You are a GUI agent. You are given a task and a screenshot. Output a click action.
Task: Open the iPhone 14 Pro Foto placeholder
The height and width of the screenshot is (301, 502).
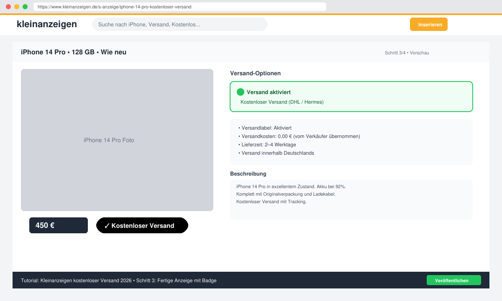[x=117, y=140]
